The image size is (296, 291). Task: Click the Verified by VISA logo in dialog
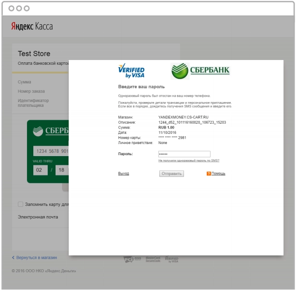tap(131, 71)
